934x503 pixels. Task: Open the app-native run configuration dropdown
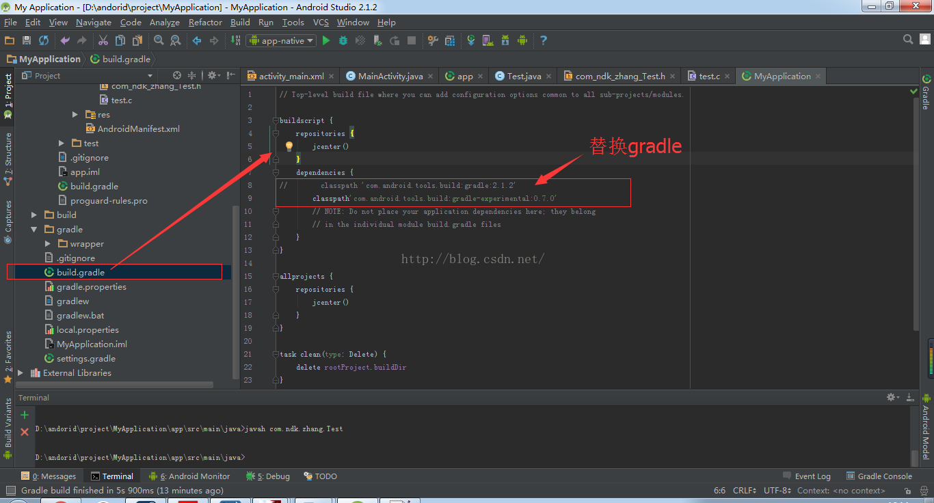pyautogui.click(x=281, y=41)
